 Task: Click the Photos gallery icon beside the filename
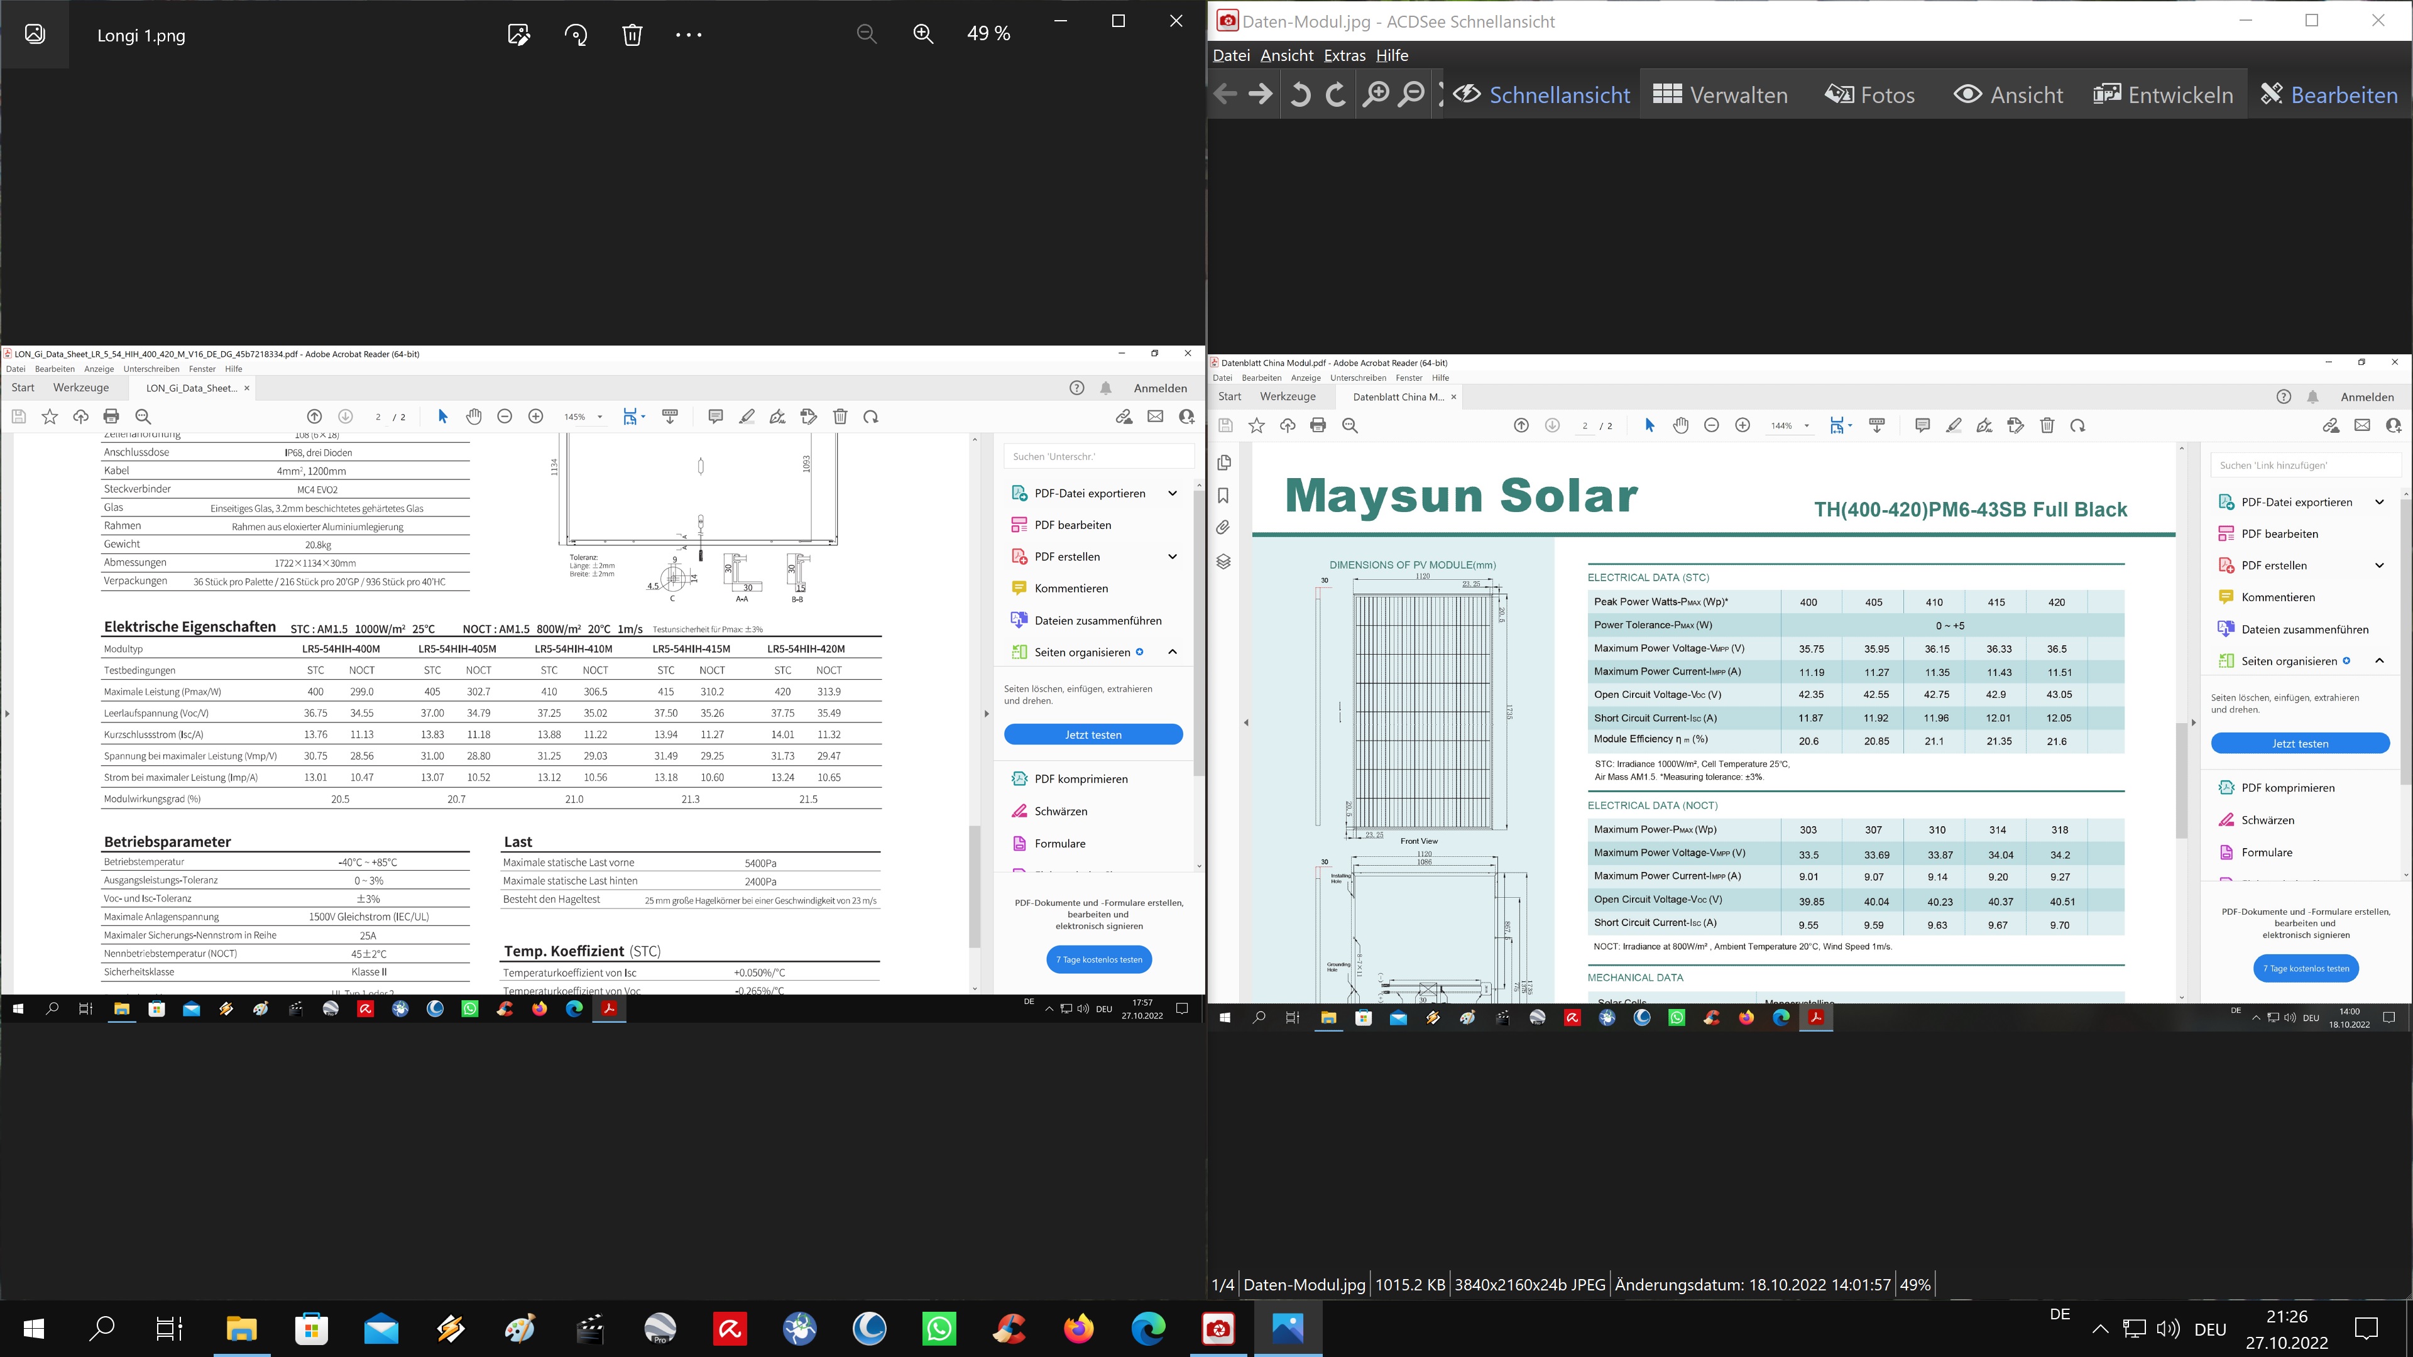coord(35,35)
